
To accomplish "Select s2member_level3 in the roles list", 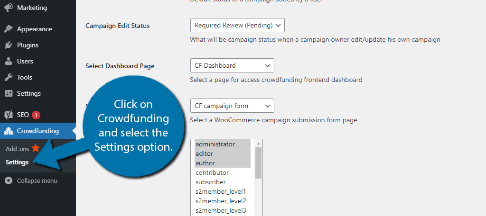I will click(x=223, y=210).
